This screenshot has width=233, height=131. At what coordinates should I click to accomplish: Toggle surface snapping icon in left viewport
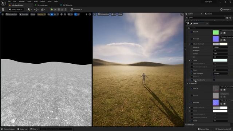tap(65, 15)
